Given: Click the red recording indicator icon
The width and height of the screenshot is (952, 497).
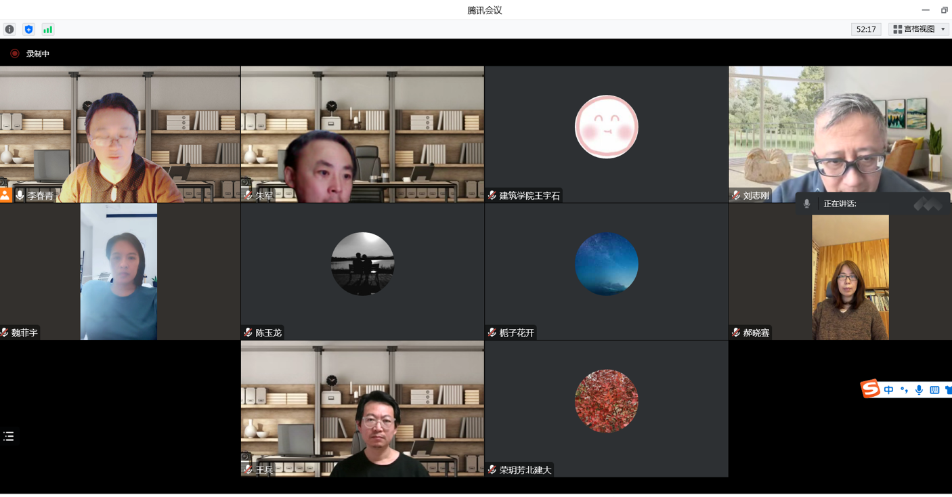Looking at the screenshot, I should pyautogui.click(x=14, y=53).
